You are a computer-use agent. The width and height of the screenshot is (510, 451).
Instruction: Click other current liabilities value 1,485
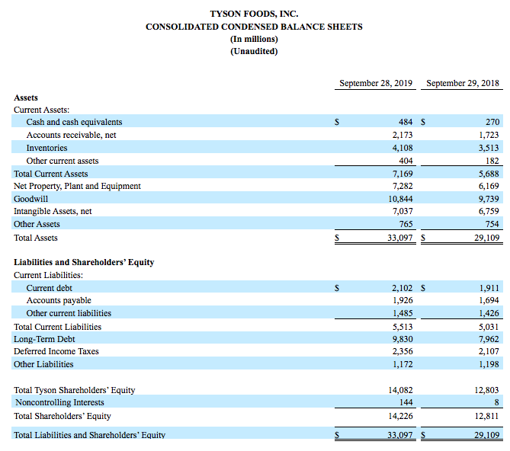tap(403, 313)
